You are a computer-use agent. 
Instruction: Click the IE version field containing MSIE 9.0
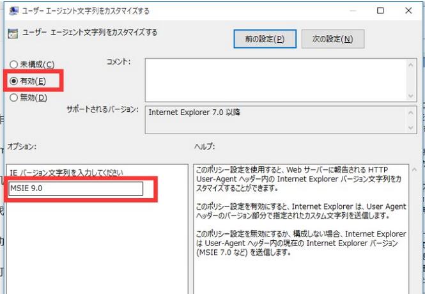(76, 189)
